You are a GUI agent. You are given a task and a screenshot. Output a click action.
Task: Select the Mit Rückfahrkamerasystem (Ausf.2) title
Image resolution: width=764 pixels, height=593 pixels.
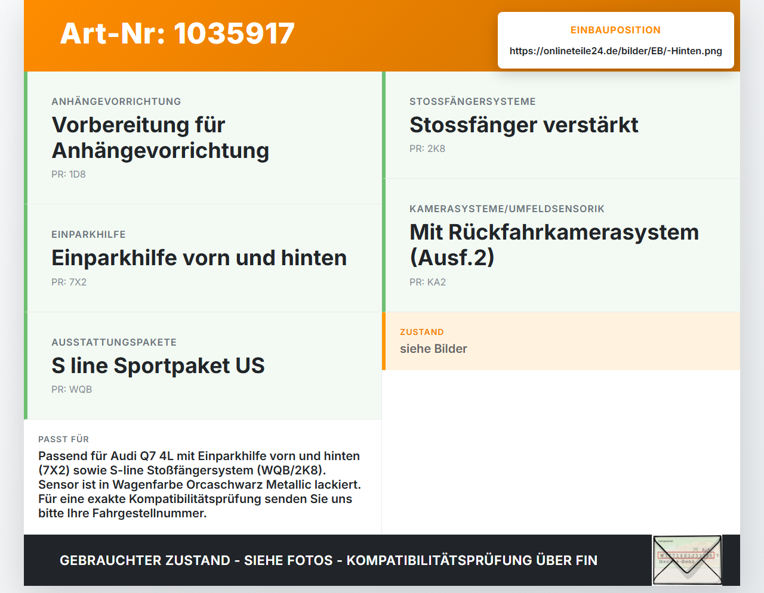(554, 245)
